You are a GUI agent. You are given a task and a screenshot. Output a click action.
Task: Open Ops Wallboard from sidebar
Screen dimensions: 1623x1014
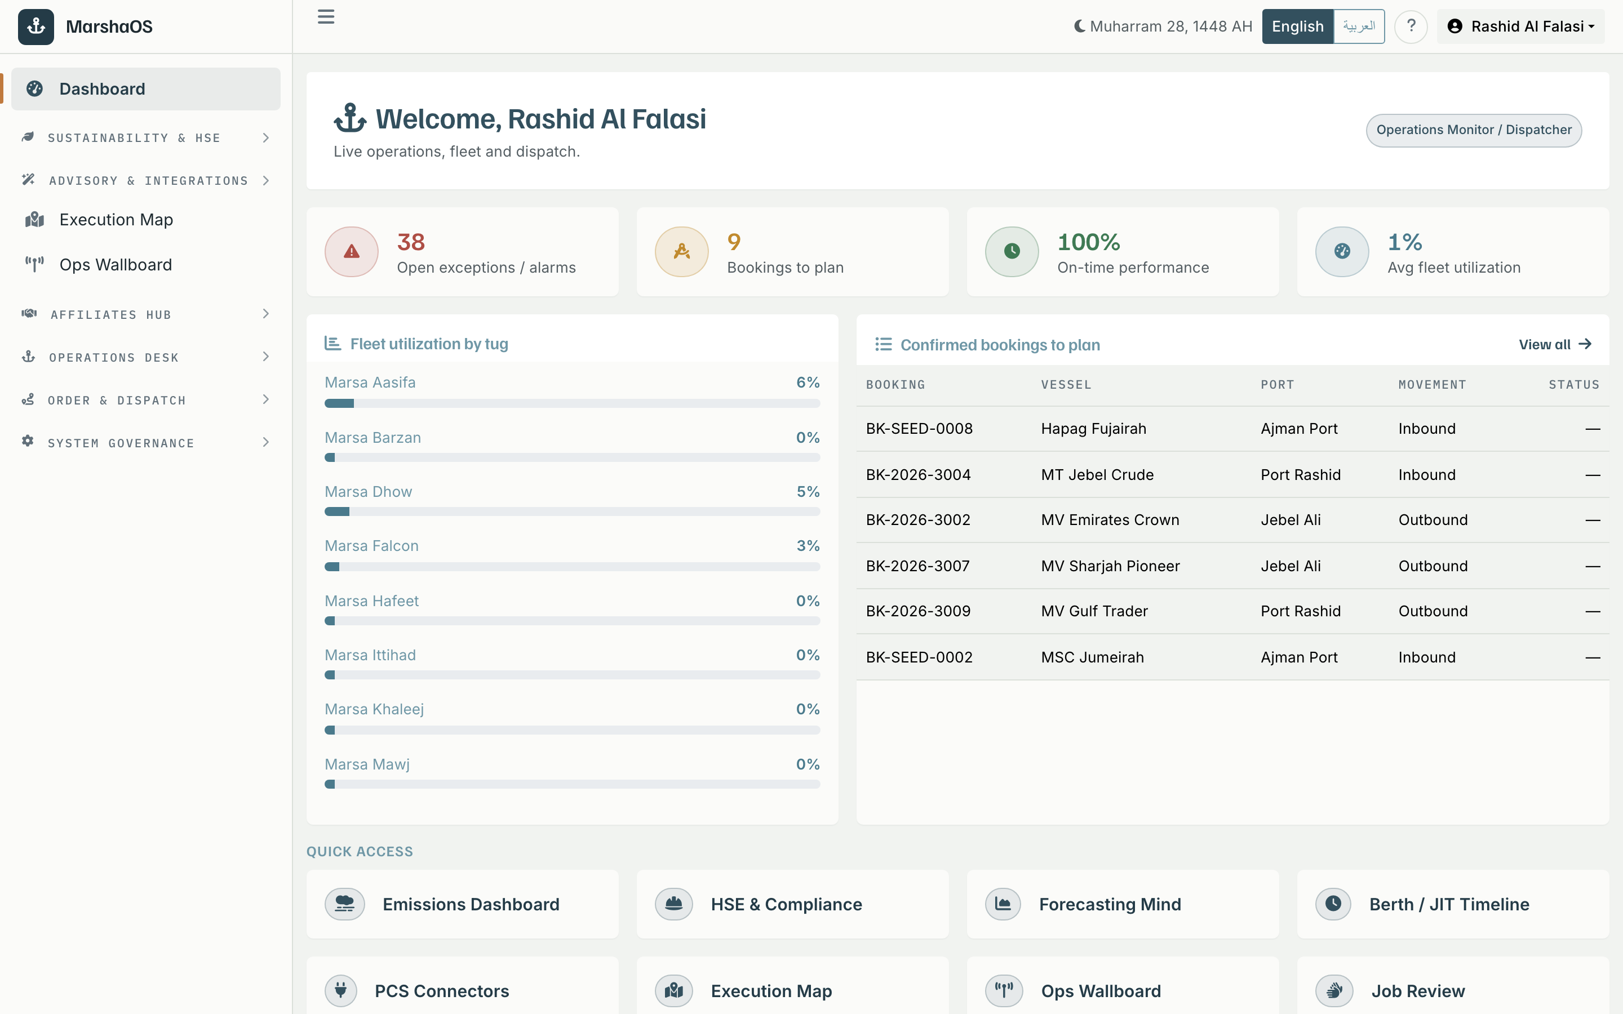145,265
